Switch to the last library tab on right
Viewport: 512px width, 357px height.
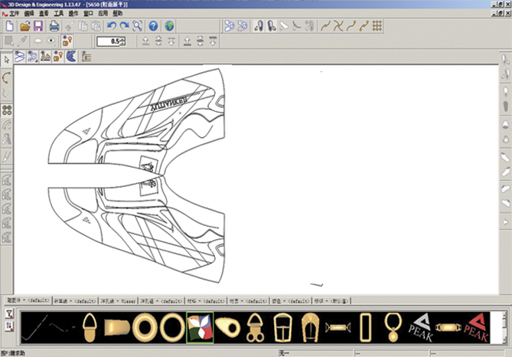click(x=331, y=301)
